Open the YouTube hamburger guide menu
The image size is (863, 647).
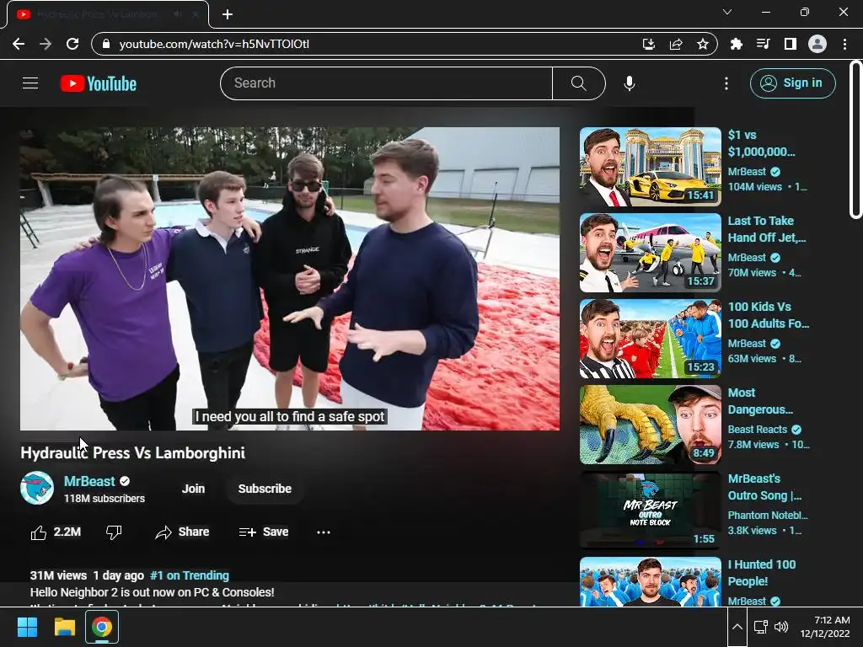pos(30,83)
